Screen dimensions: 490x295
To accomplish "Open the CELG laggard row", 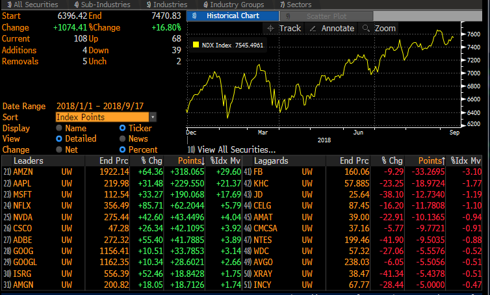I will coord(363,205).
